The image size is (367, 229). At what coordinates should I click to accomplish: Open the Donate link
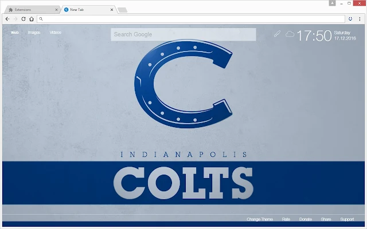[306, 219]
